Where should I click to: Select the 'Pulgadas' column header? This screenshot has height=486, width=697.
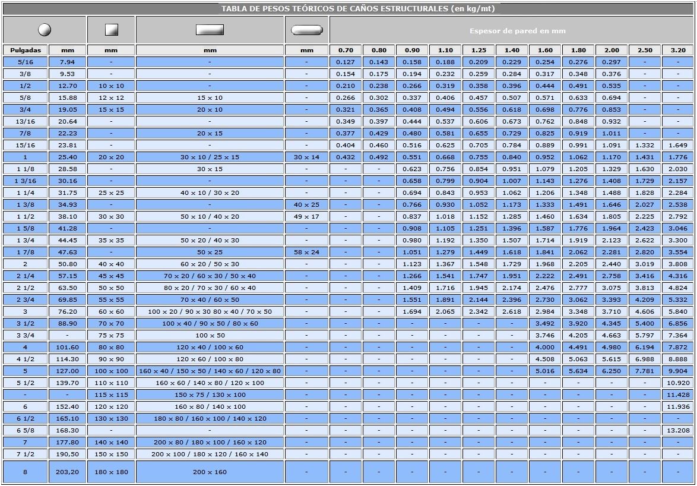tap(26, 51)
